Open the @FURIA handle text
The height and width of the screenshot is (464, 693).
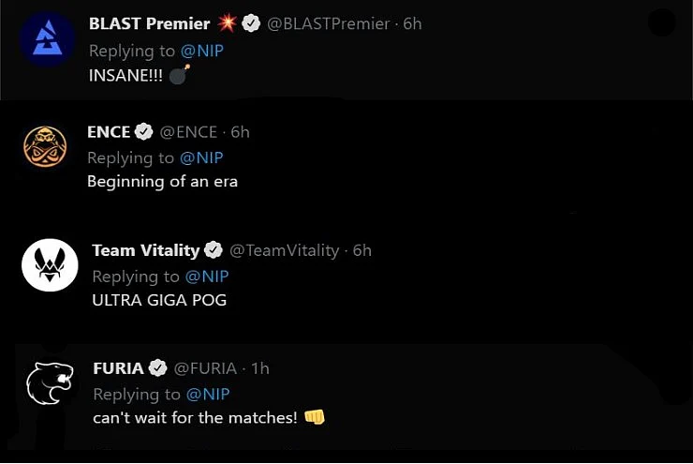click(x=205, y=368)
